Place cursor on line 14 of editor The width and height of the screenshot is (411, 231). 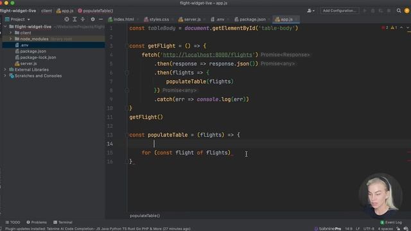tap(267, 144)
